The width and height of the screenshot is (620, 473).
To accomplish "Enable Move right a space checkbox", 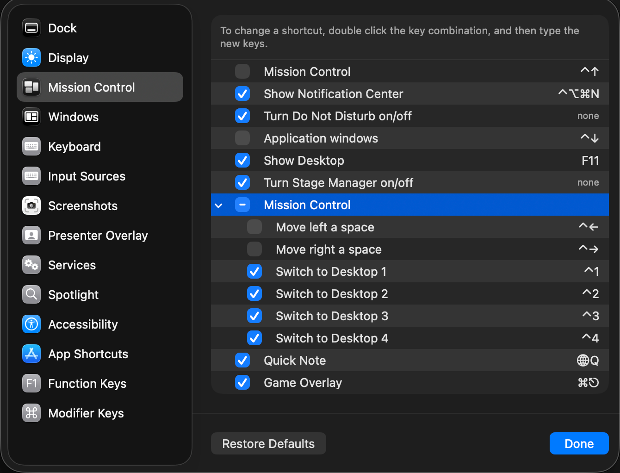I will coord(254,249).
